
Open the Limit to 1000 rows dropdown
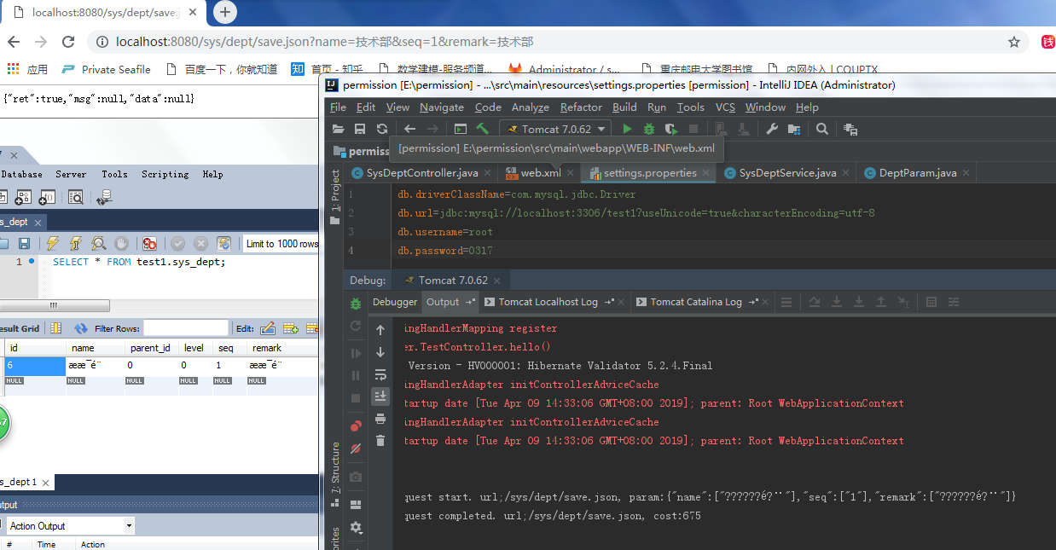[x=281, y=244]
